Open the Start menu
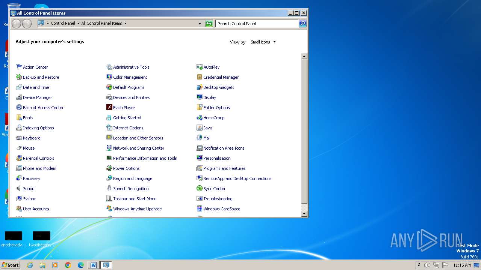Screen dimensions: 481x270 tap(10, 265)
